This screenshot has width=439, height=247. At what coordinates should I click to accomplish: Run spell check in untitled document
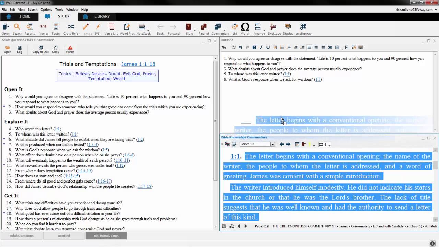pos(234,47)
